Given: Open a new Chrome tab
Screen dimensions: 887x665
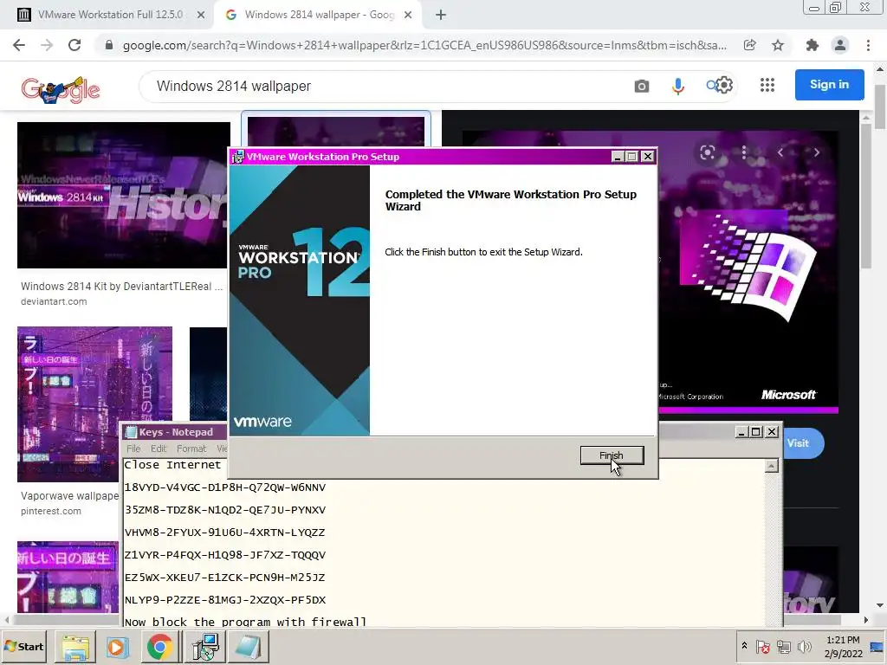Looking at the screenshot, I should pyautogui.click(x=441, y=15).
